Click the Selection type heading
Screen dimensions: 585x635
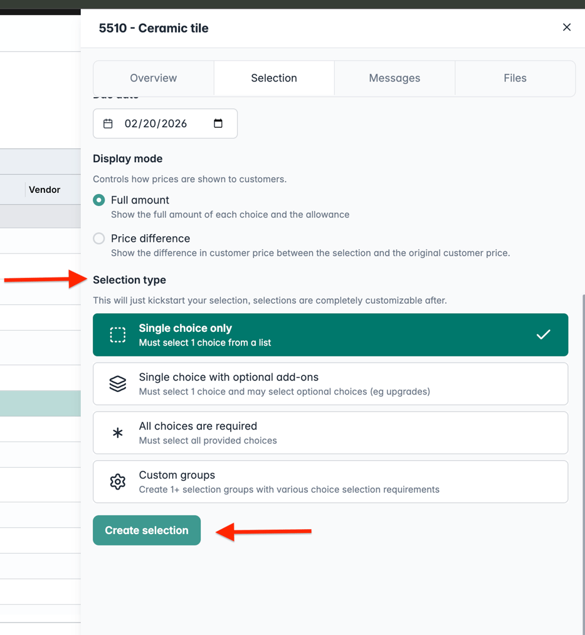[129, 280]
